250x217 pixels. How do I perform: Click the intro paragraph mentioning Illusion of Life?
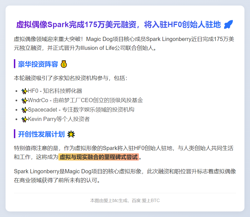125,43
